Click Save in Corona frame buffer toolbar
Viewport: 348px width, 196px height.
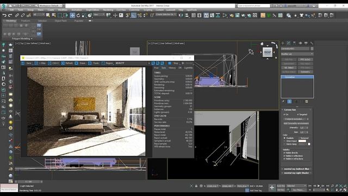point(27,63)
